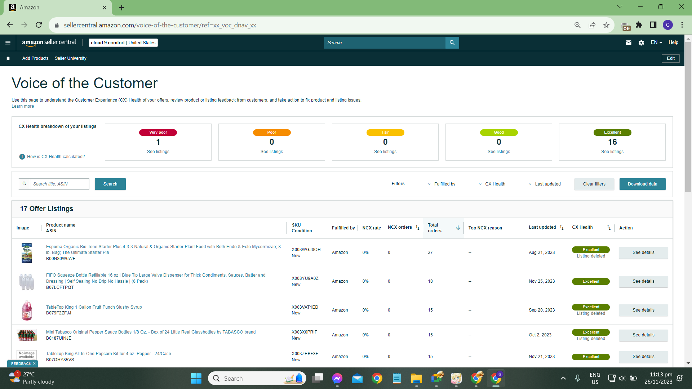Click the Edit button in the bookmarks bar

point(671,58)
